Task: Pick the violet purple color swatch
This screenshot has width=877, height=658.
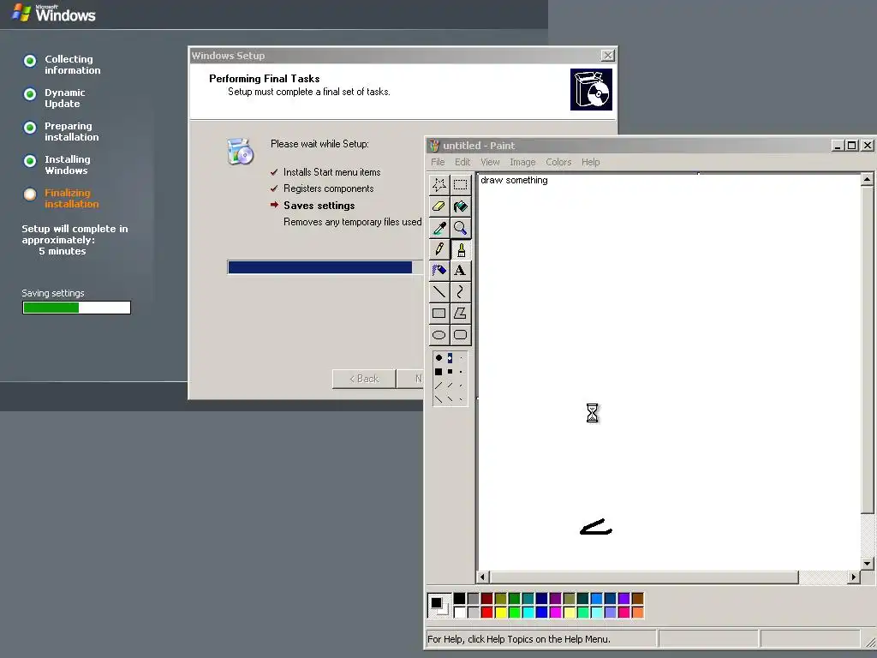Action: 624,599
